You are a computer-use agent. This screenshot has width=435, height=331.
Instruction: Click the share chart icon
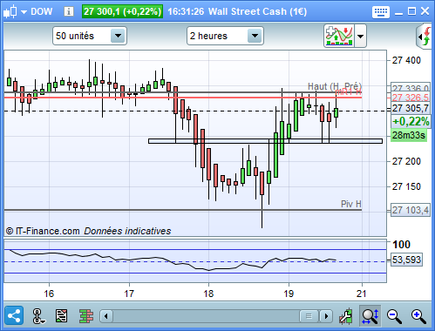(14, 315)
